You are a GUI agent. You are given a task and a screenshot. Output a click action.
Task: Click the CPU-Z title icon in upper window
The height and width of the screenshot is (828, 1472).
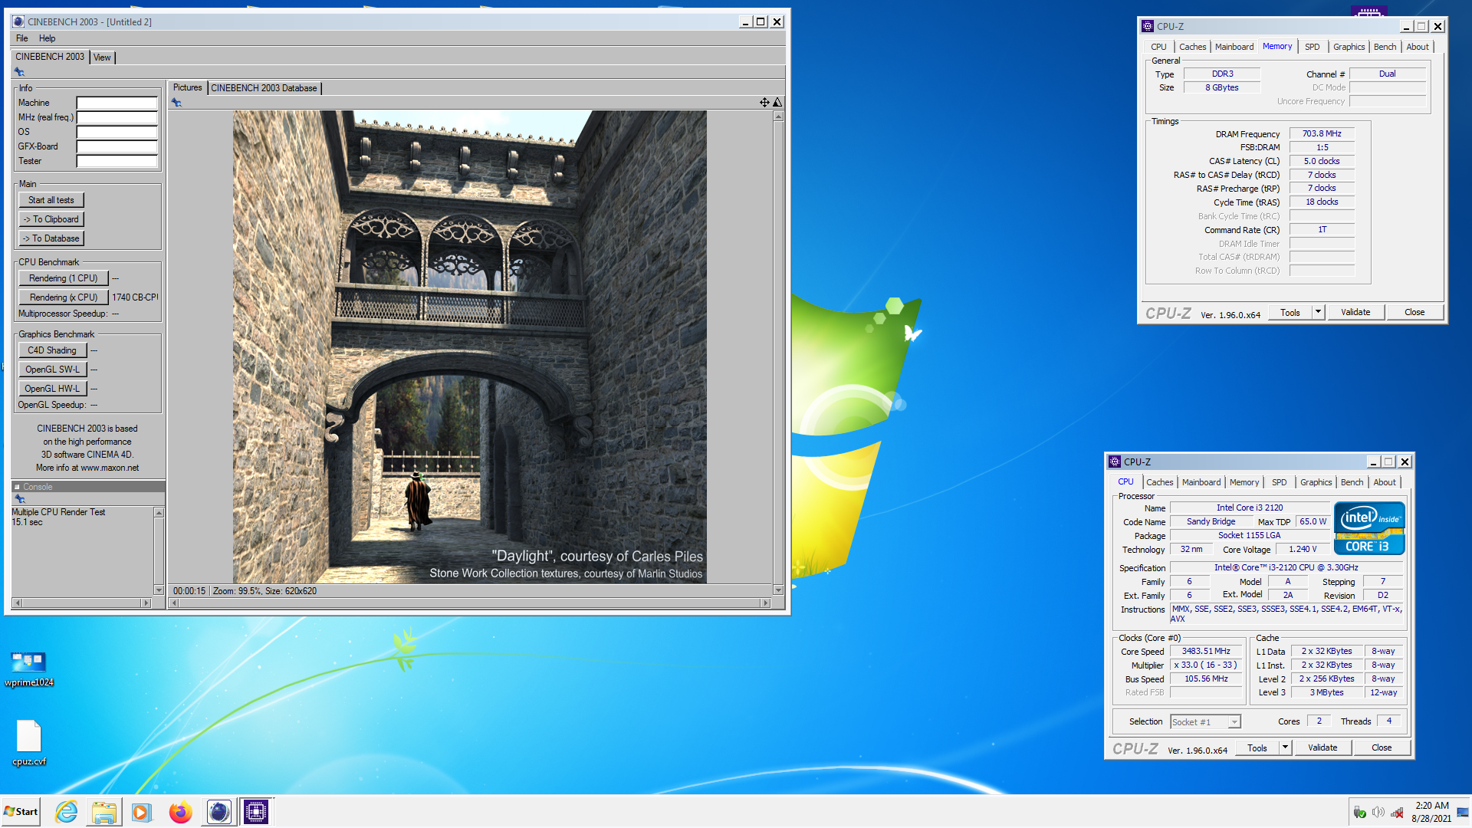(x=1148, y=26)
